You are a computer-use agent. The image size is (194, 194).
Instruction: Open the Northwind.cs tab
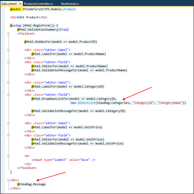click(70, 4)
